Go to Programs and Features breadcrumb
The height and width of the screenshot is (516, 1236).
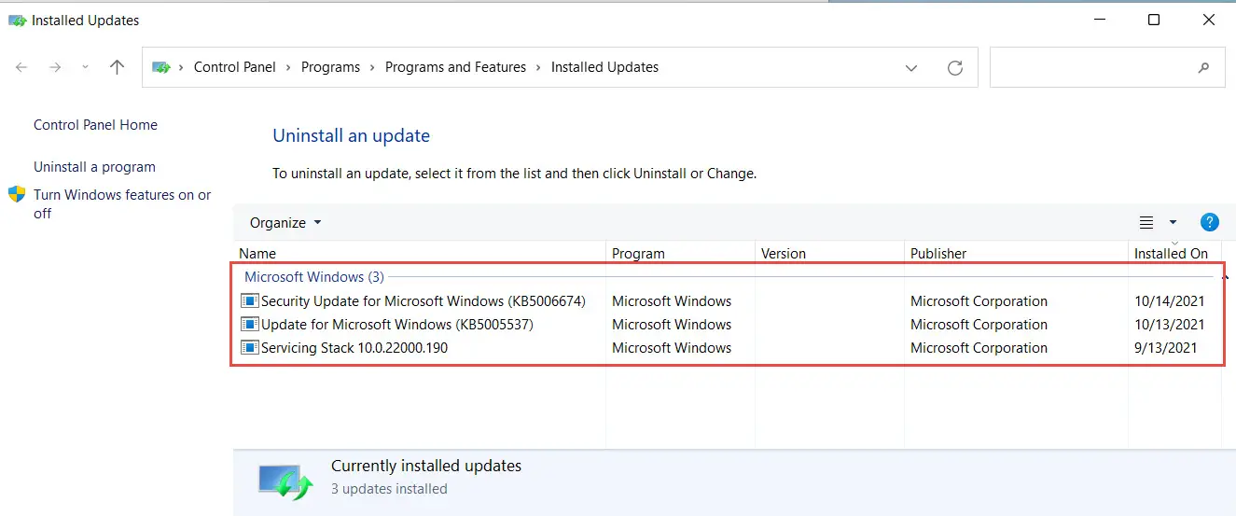[x=455, y=67]
